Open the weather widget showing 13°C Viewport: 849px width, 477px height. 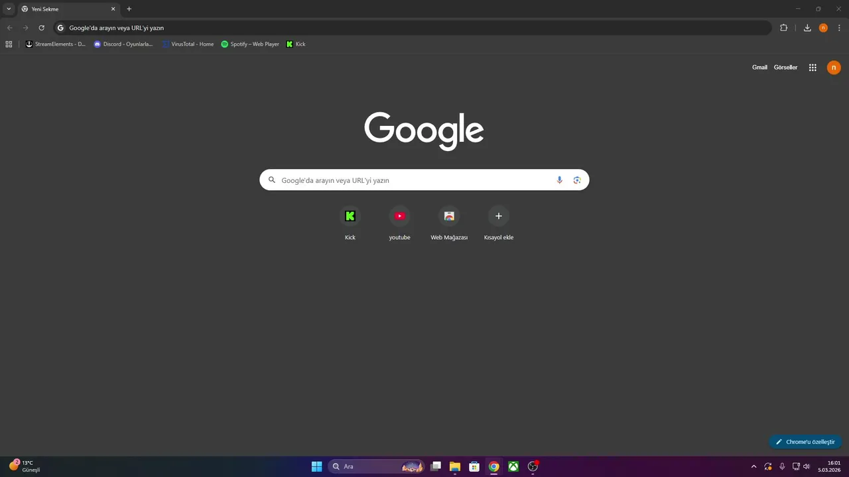[x=25, y=466]
